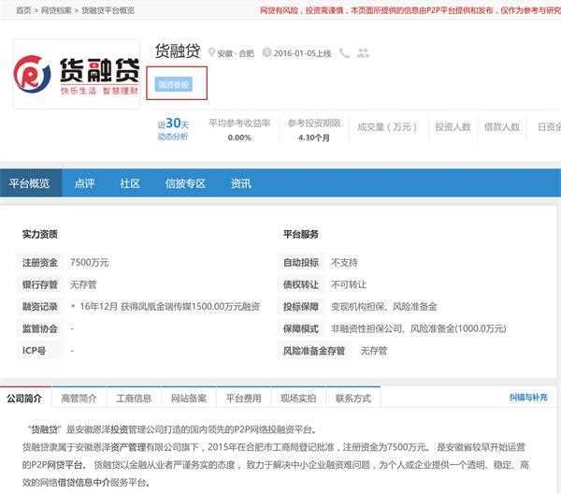Viewport: 561px width, 494px height.
Task: Select the 平台概览 navigation tab
Action: point(31,183)
